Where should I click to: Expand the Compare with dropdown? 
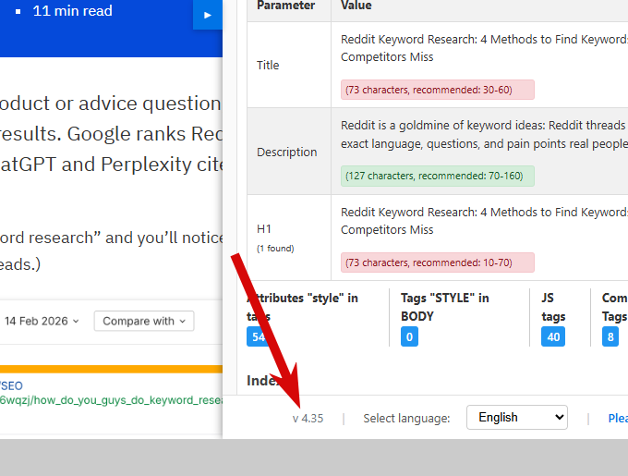pyautogui.click(x=143, y=322)
